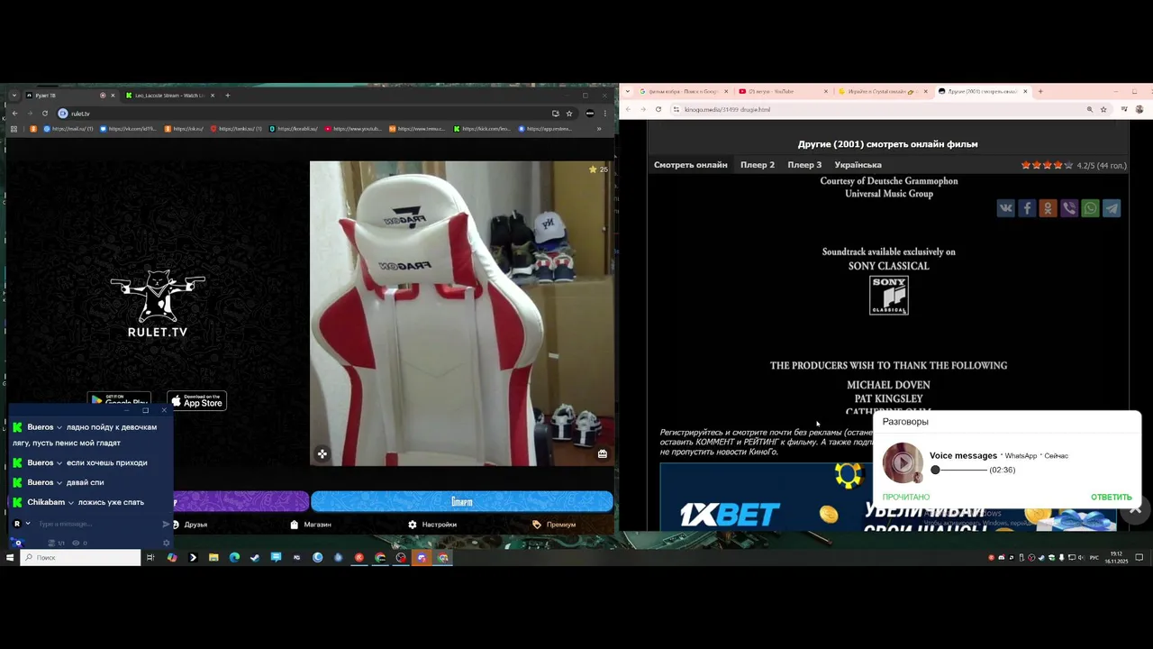Viewport: 1153px width, 649px height.
Task: Expand Bueros menu on 'ладно пойду' message
Action: click(x=59, y=427)
